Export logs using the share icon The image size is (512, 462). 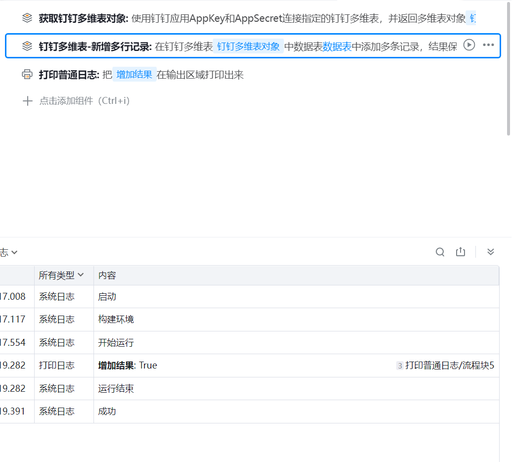(461, 252)
